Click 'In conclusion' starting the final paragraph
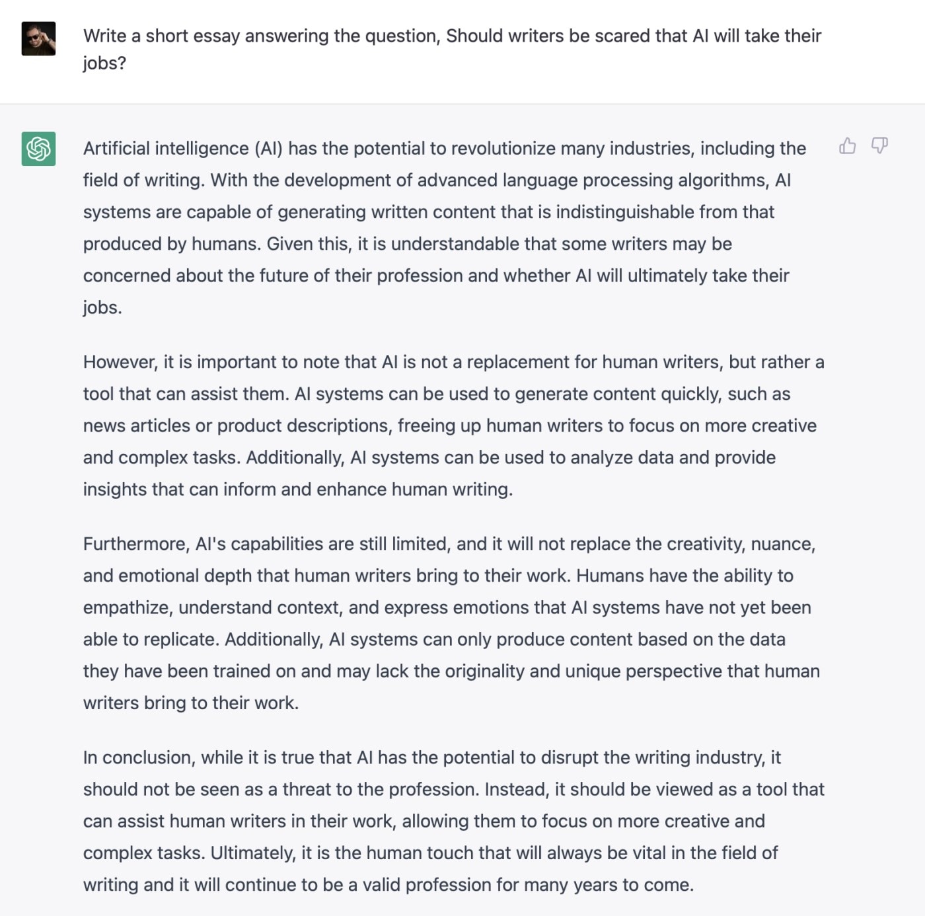 pyautogui.click(x=139, y=757)
